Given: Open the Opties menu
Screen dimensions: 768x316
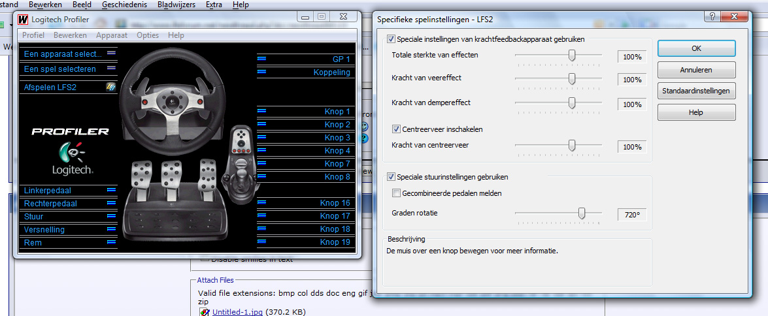Looking at the screenshot, I should (148, 35).
